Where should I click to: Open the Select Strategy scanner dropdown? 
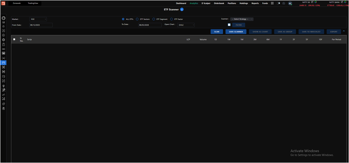[x=242, y=19]
